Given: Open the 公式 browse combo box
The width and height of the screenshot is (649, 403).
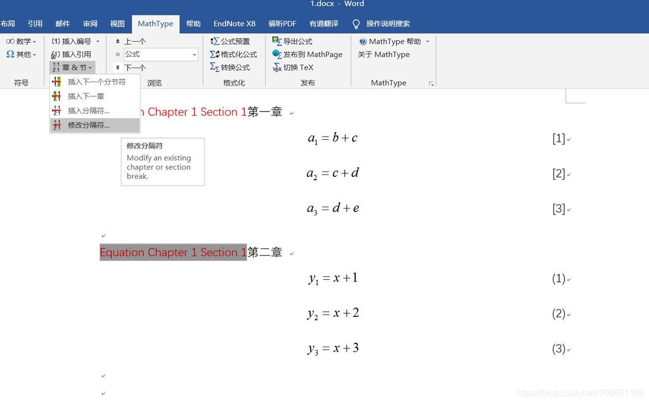Looking at the screenshot, I should click(x=161, y=55).
